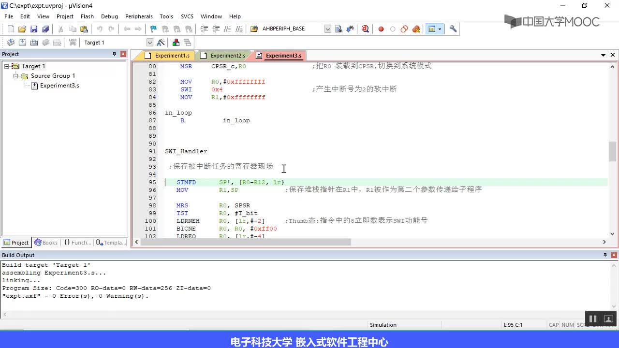Click the Cut scissors icon

pos(60,29)
